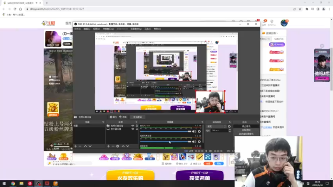Click the Filters button in source toolbar

tap(123, 117)
